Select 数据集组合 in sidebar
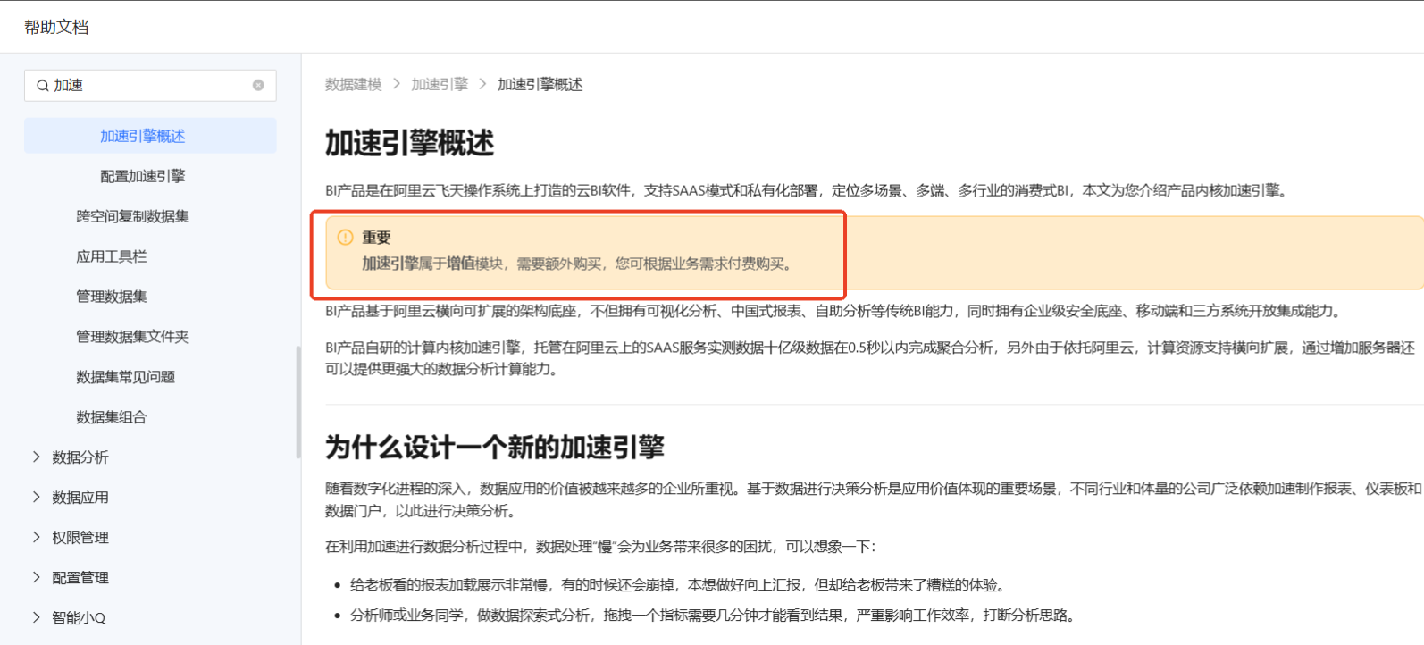Image resolution: width=1424 pixels, height=645 pixels. [x=112, y=417]
